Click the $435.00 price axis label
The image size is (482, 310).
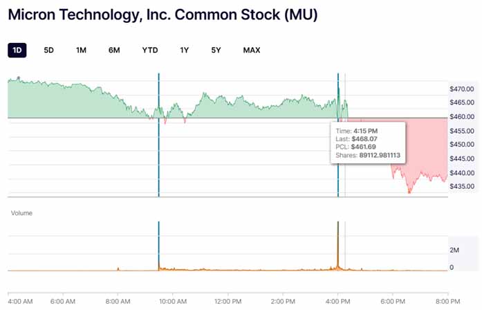click(461, 186)
